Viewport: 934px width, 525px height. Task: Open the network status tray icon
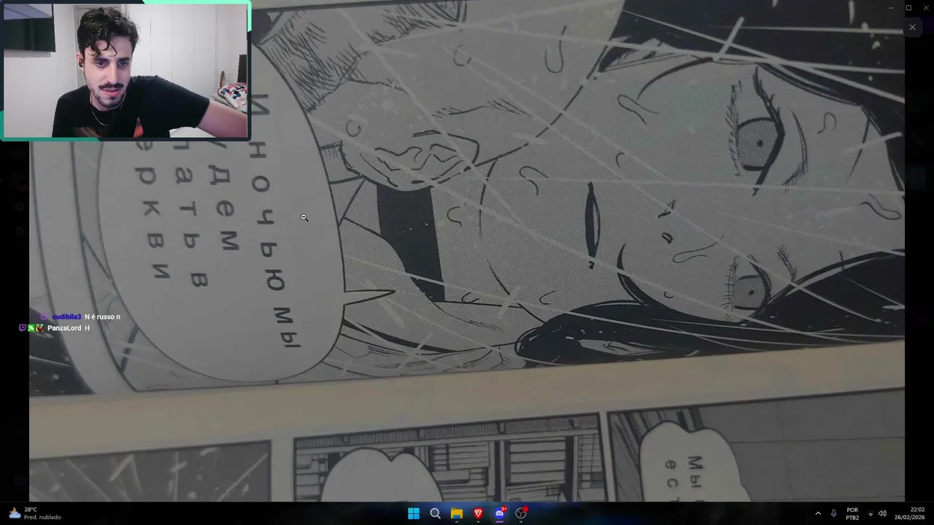(x=870, y=513)
